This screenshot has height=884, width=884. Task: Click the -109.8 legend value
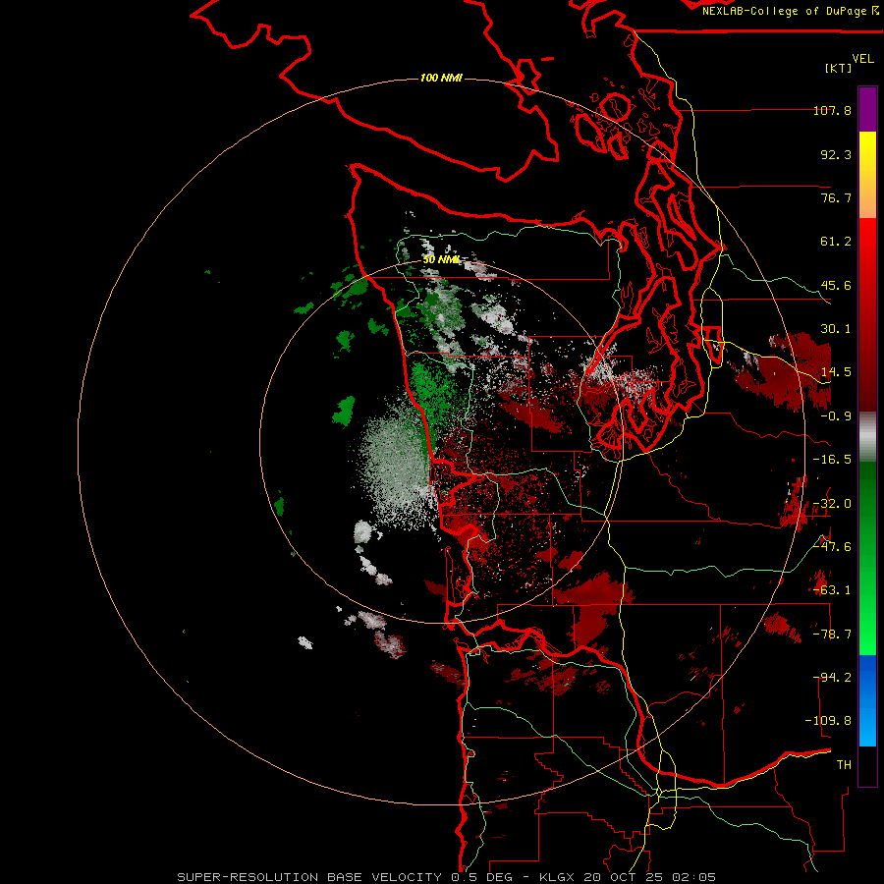pyautogui.click(x=828, y=721)
